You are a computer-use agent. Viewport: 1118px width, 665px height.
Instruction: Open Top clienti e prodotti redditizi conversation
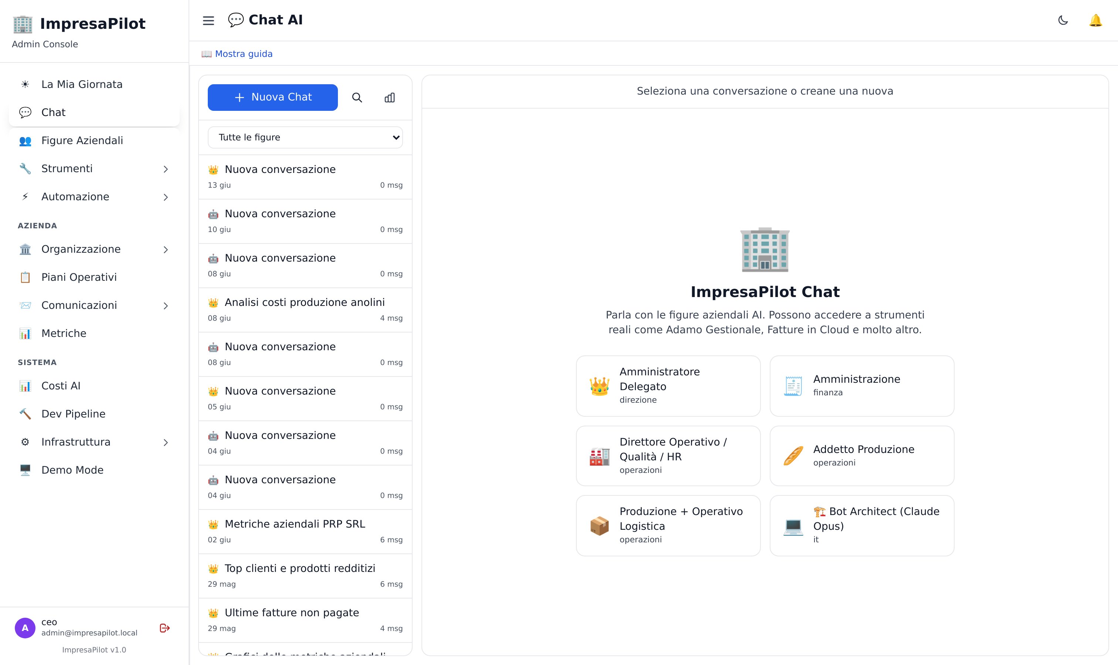pos(305,576)
